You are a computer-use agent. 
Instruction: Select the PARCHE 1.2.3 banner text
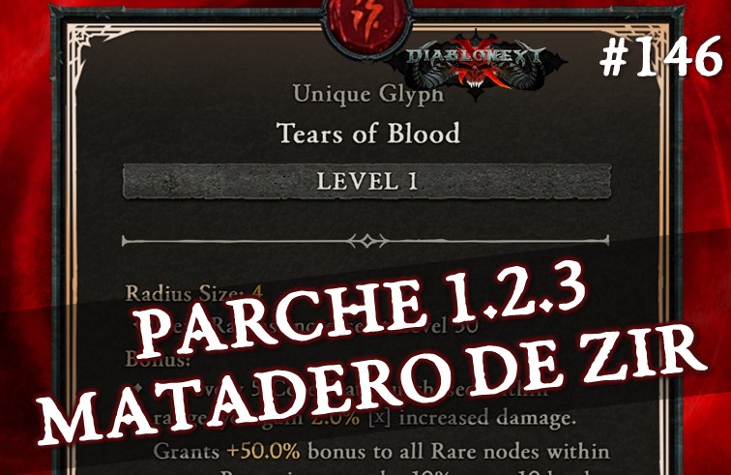(362, 312)
